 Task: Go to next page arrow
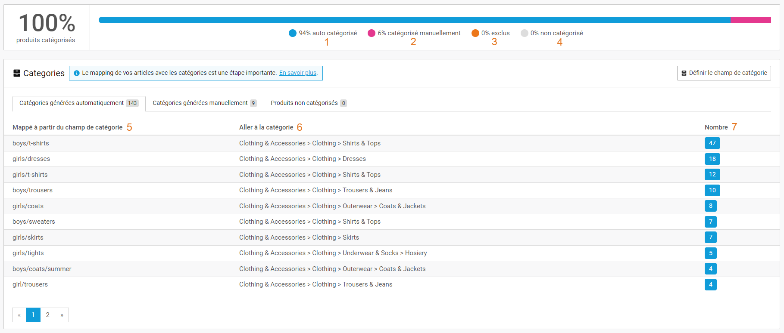[62, 315]
